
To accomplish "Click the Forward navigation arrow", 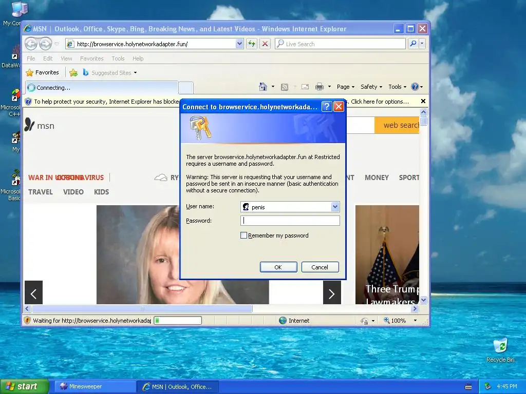I will [46, 44].
